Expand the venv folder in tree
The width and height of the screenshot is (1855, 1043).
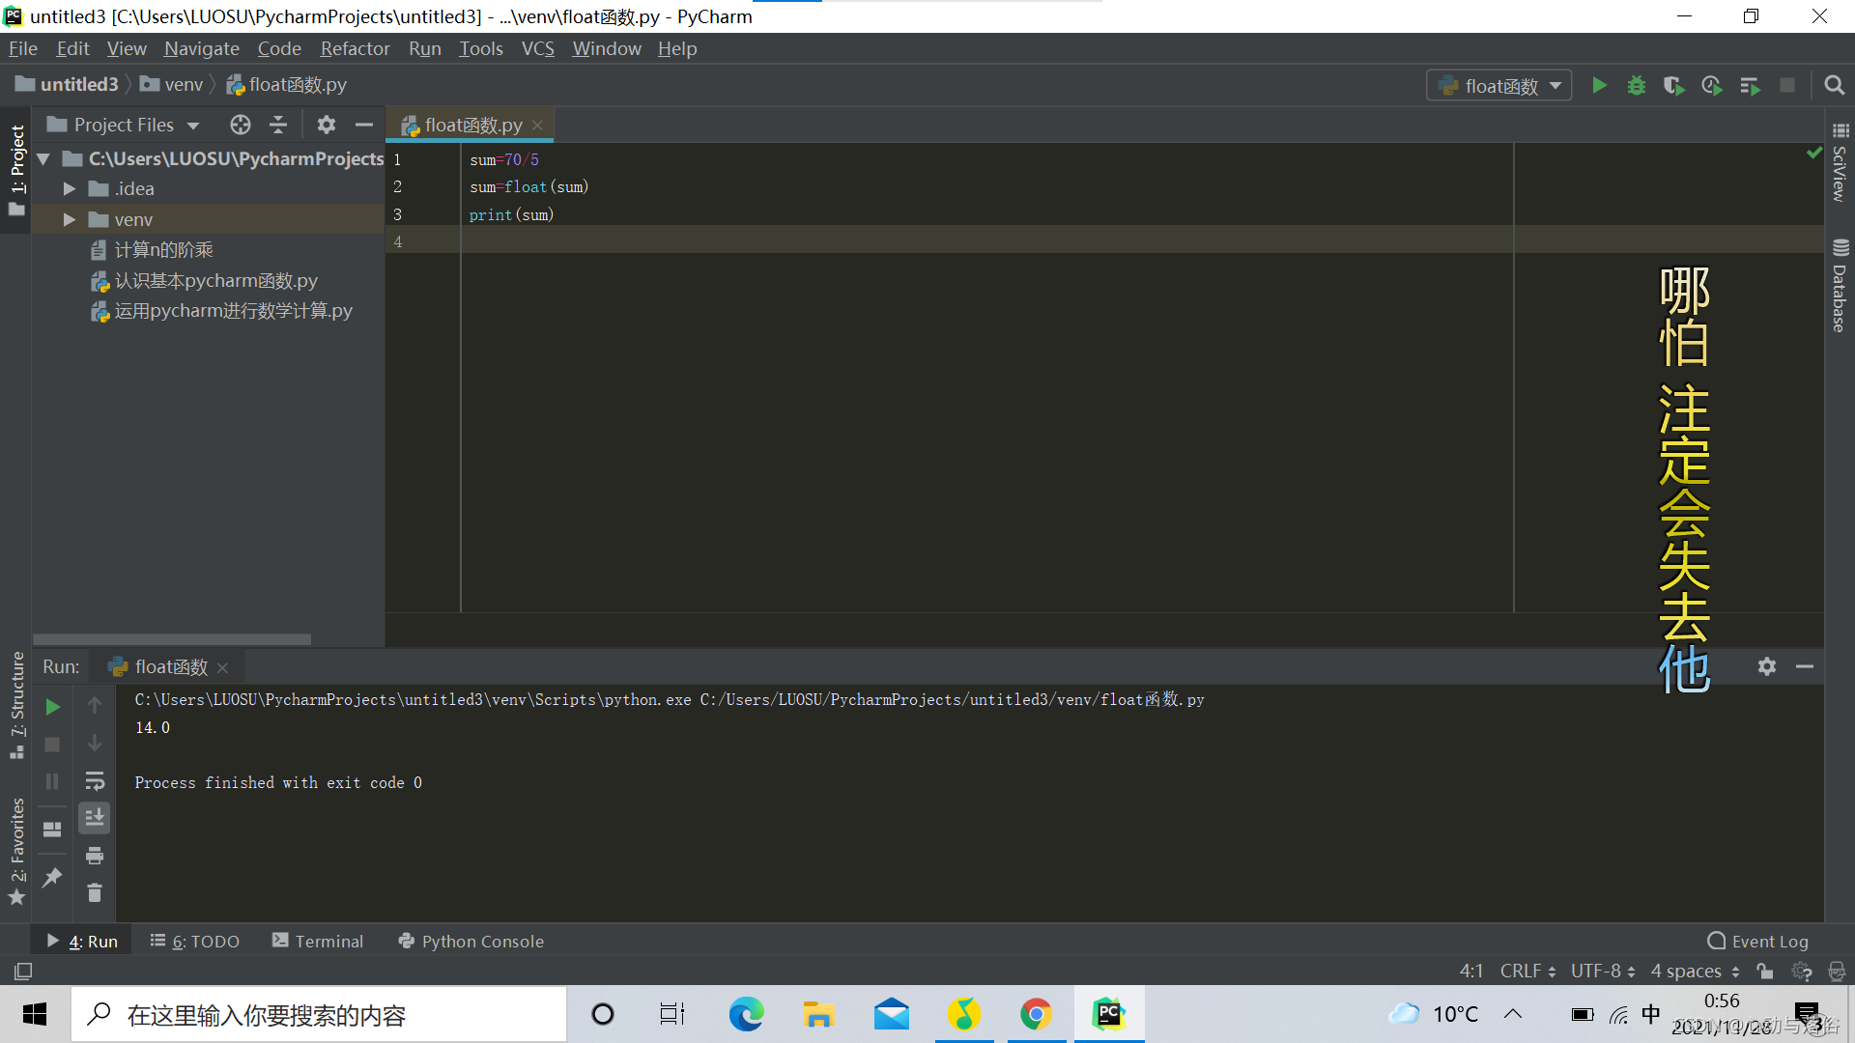70,220
